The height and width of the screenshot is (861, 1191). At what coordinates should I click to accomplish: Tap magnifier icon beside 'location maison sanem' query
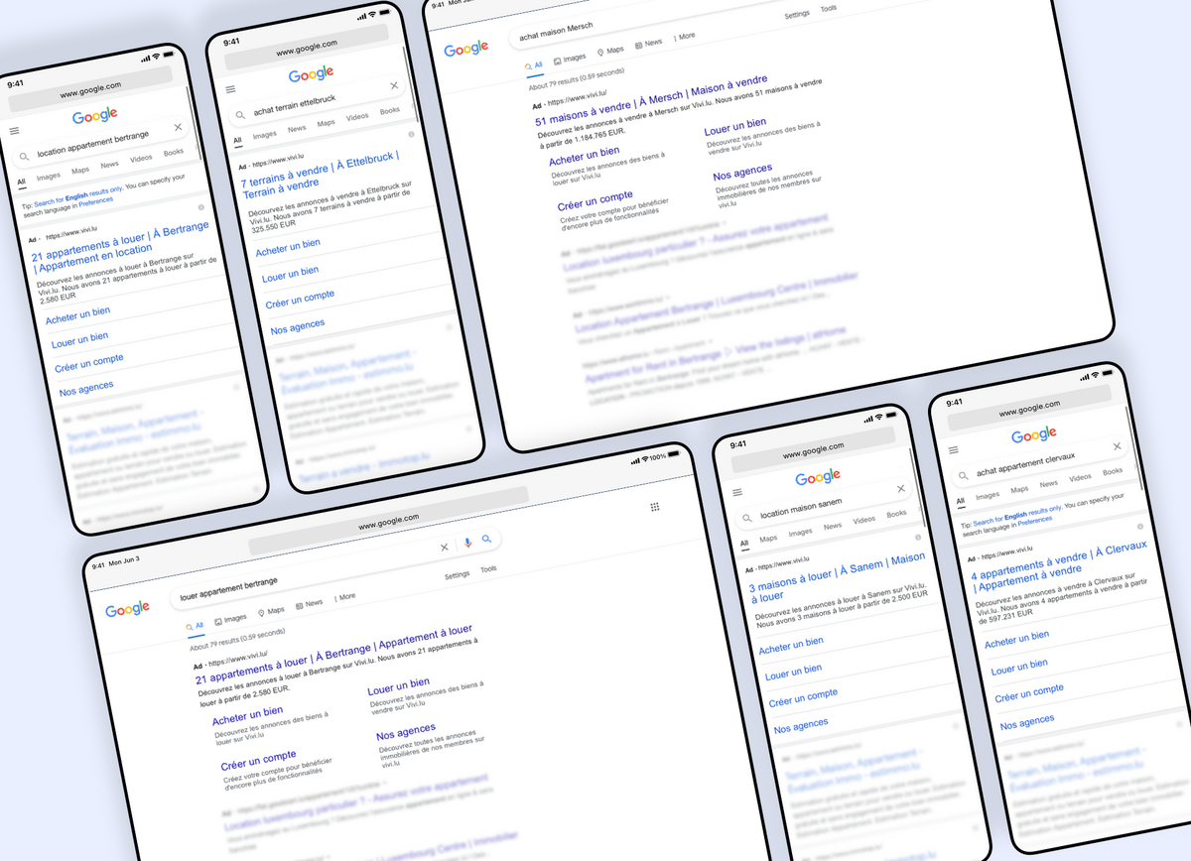(748, 517)
